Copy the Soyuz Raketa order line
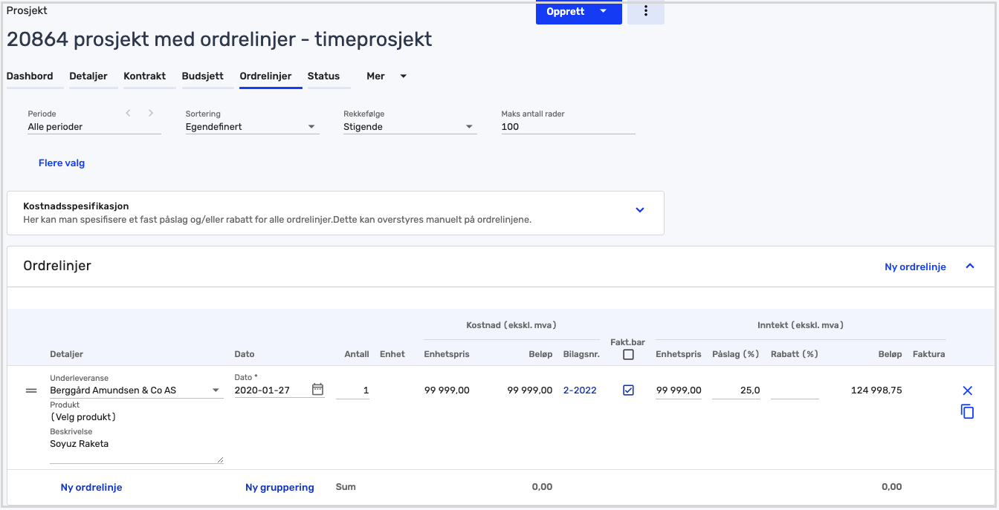Viewport: 999px width, 510px height. [967, 411]
